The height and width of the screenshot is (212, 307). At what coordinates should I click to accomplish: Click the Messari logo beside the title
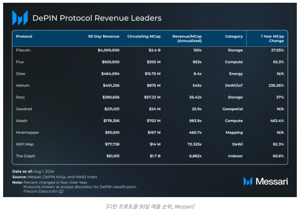tap(20, 18)
